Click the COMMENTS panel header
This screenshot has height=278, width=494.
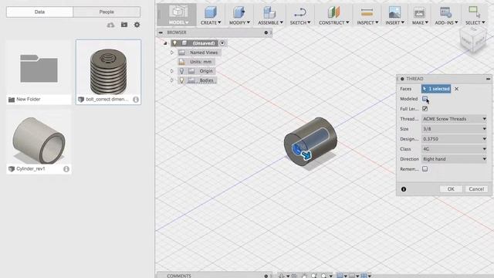[x=215, y=276]
